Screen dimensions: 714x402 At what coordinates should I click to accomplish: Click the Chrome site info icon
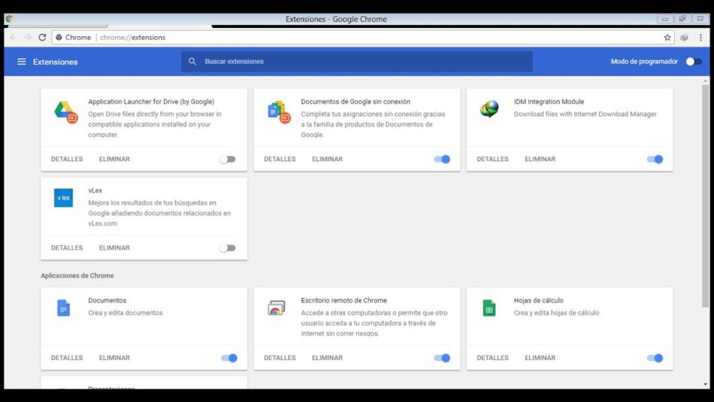click(59, 38)
